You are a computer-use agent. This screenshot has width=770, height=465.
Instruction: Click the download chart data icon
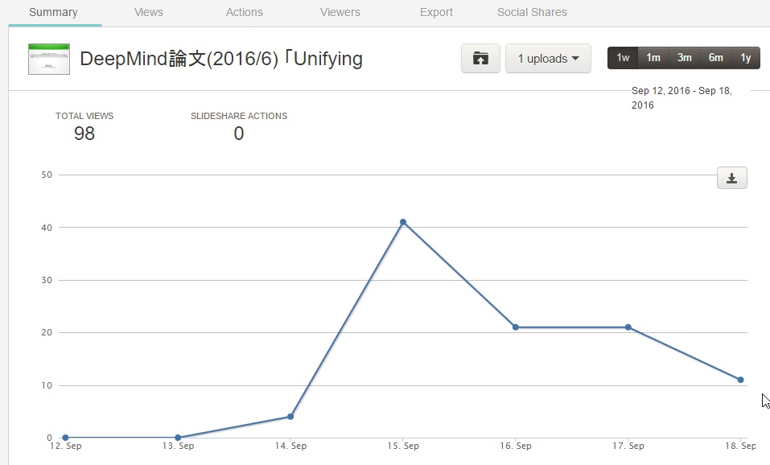click(731, 177)
